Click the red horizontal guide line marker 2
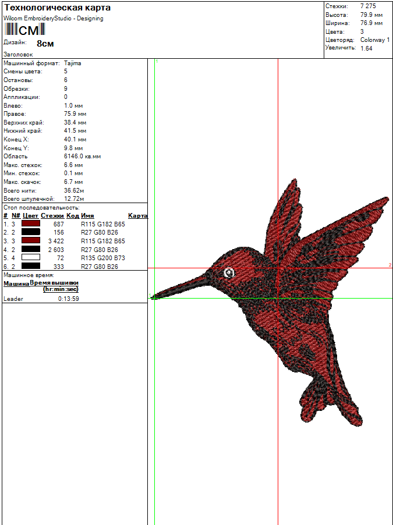The height and width of the screenshot is (525, 393). tap(390, 265)
